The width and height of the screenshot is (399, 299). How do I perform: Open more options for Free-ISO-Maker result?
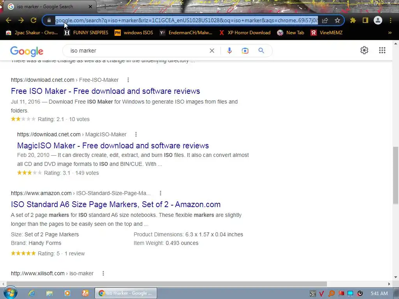click(128, 80)
